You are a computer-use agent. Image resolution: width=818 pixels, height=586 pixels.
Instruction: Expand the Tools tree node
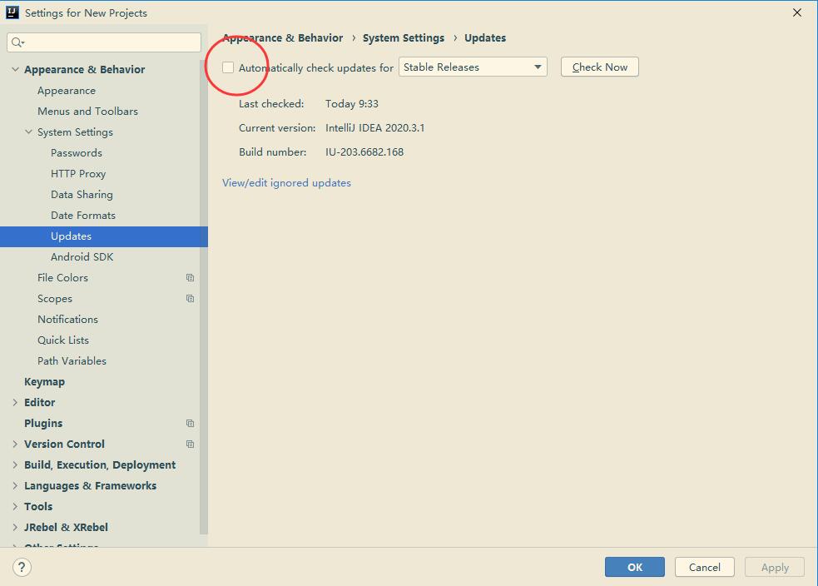[x=15, y=507]
